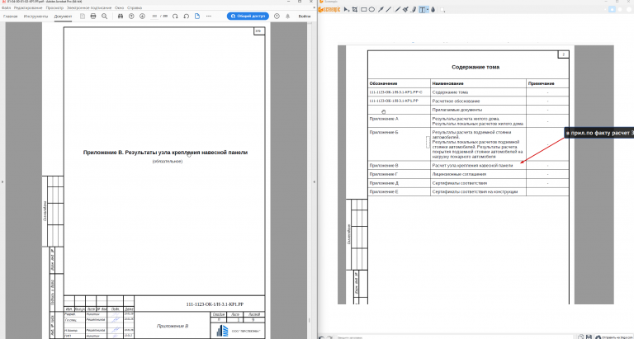
Task: Copy screenshot with Screenpic copy icon
Action: pos(580,337)
